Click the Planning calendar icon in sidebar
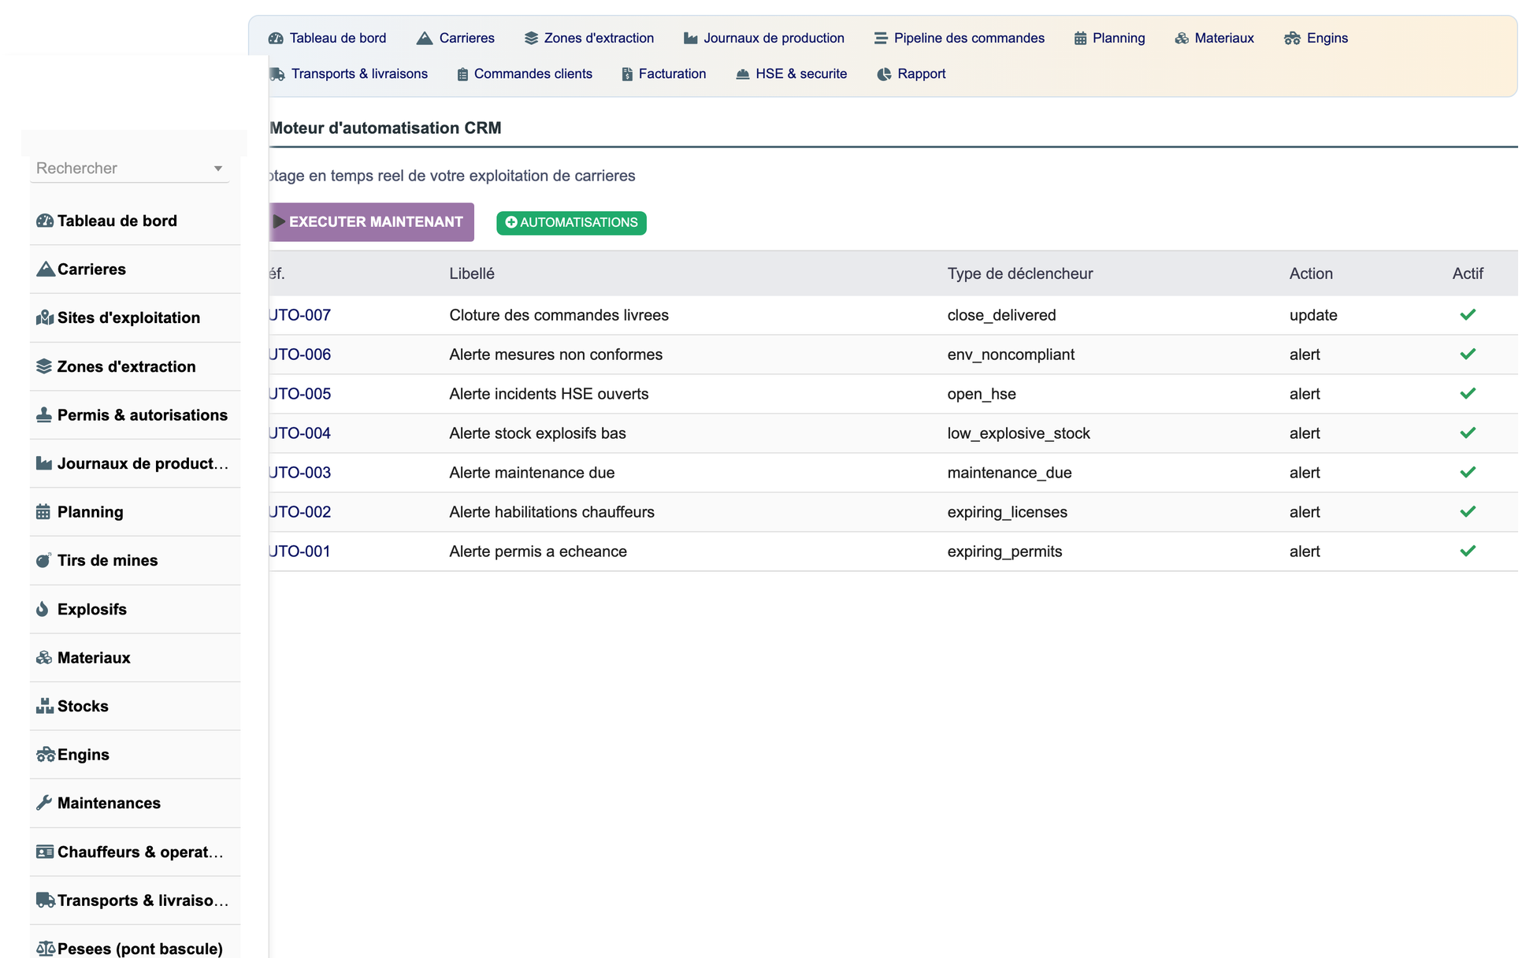Image resolution: width=1533 pixels, height=958 pixels. click(x=43, y=512)
